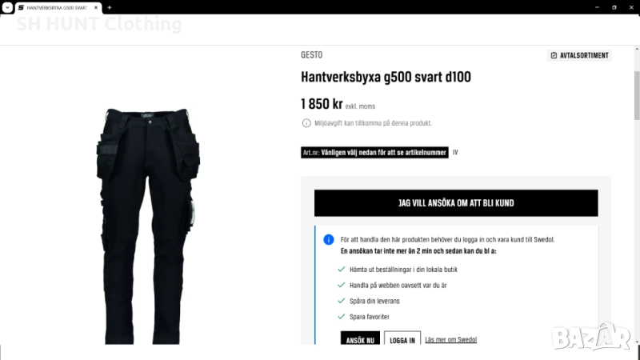Click the Avtalsortiment badge icon
Viewport: 640px width, 360px height.
(x=554, y=55)
